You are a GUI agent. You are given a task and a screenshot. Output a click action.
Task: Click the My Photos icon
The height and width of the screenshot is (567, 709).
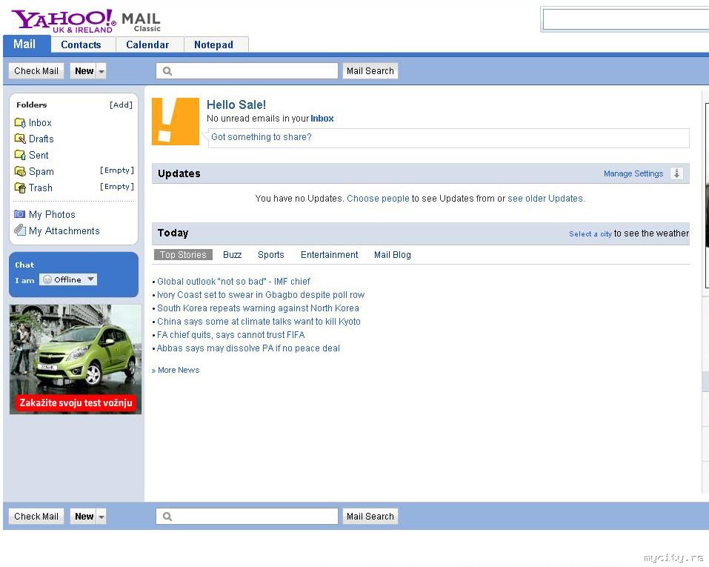tap(19, 214)
